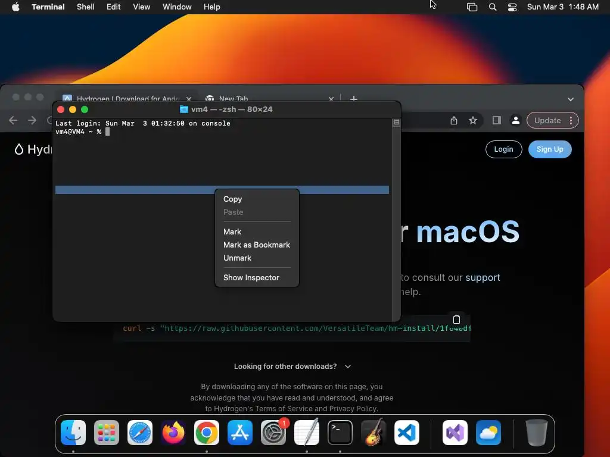The height and width of the screenshot is (457, 610).
Task: Open the Shell menu in the menu bar
Action: tap(86, 7)
